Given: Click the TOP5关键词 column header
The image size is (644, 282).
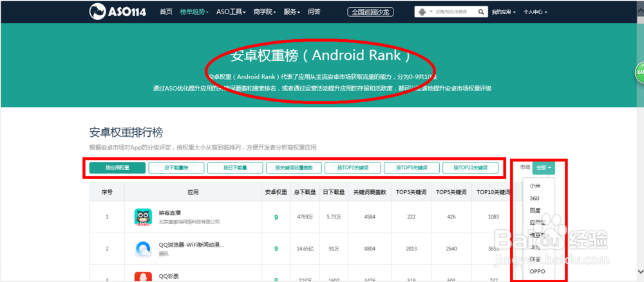Looking at the screenshot, I should tap(451, 192).
